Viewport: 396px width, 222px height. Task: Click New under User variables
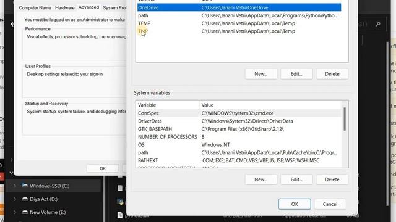(261, 74)
